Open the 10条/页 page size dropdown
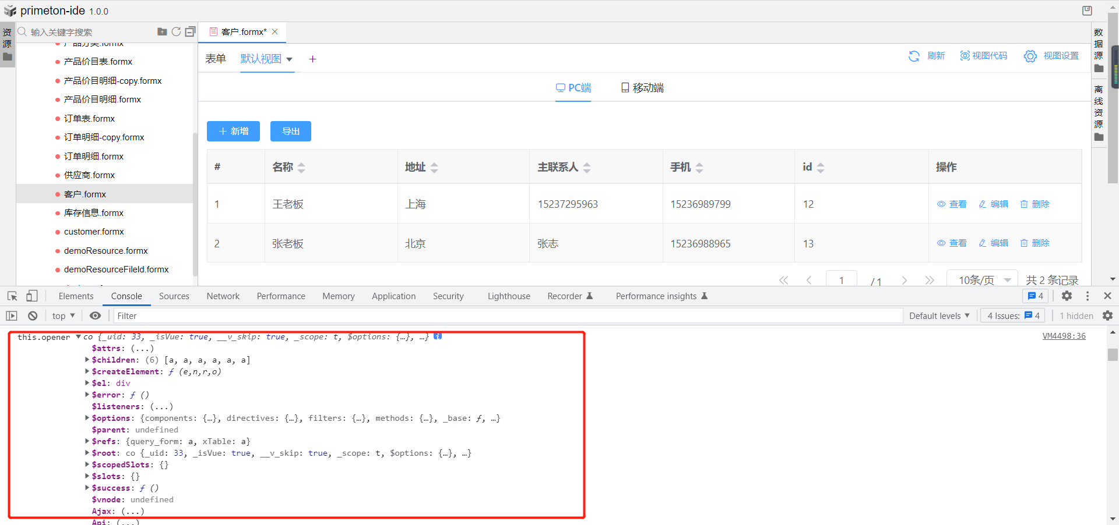The width and height of the screenshot is (1119, 525). pyautogui.click(x=984, y=280)
